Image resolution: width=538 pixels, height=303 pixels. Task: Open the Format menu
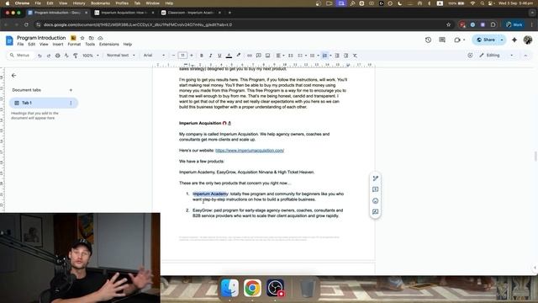click(x=74, y=45)
